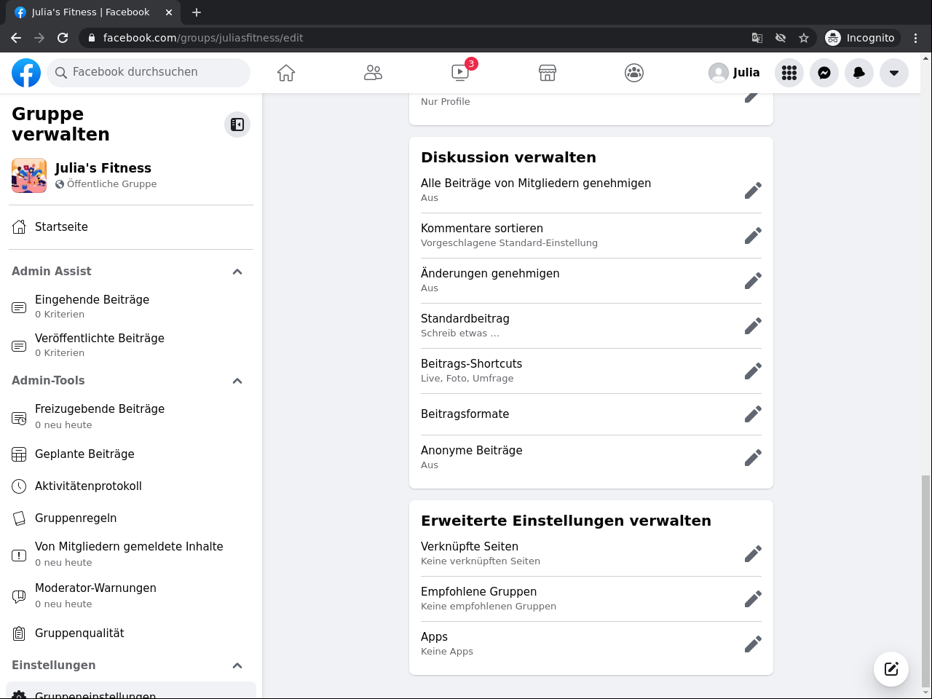Screen dimensions: 932x699
Task: Edit Anonyme Beiträge setting pencil
Action: (753, 458)
